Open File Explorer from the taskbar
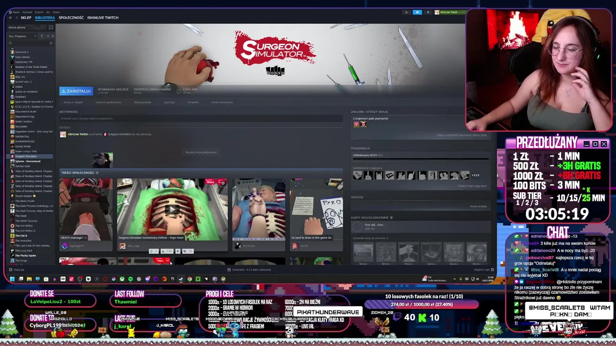The height and width of the screenshot is (346, 616). point(29,279)
